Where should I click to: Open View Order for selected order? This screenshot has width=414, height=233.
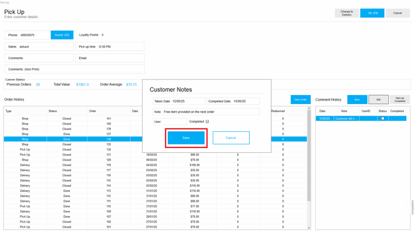[300, 99]
